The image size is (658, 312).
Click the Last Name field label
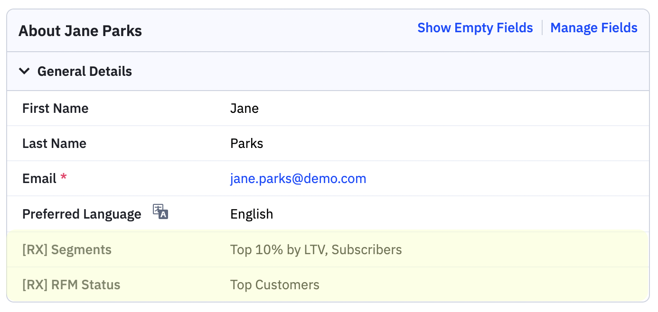pyautogui.click(x=54, y=144)
